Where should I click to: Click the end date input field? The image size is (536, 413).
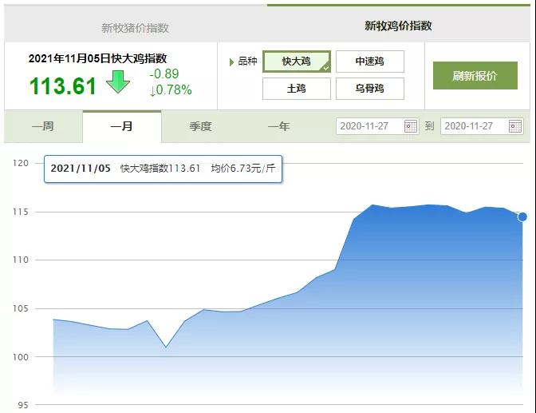pos(482,126)
